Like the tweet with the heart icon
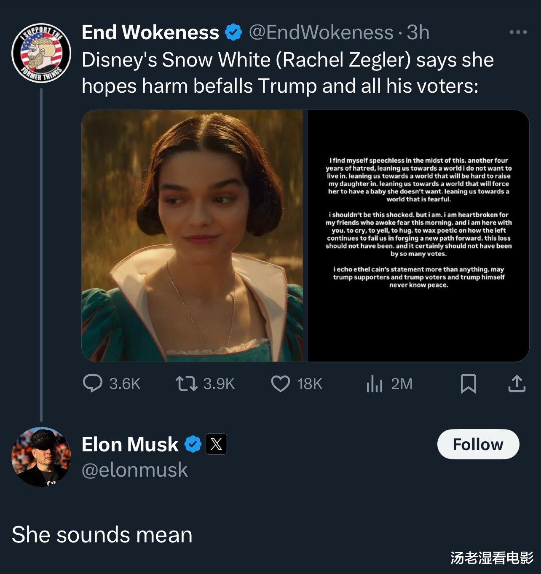The image size is (541, 574). (x=280, y=384)
